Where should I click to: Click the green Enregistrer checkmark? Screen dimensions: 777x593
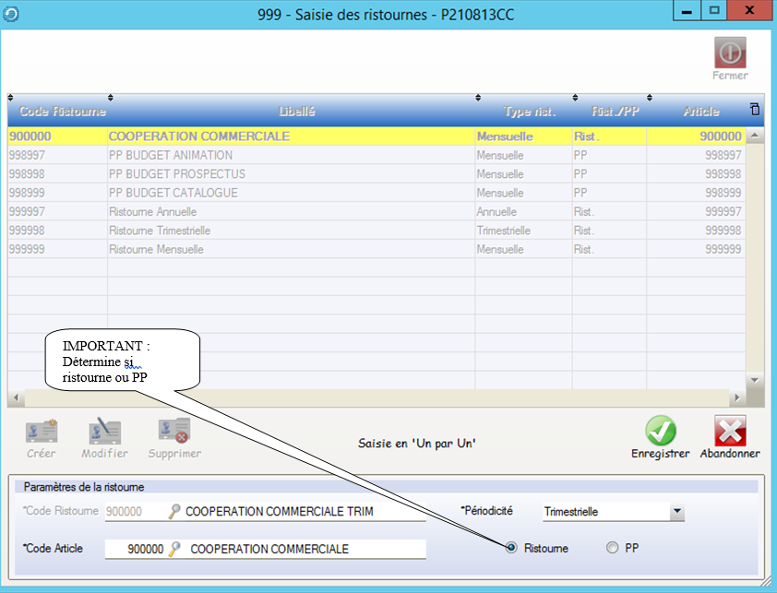[660, 431]
